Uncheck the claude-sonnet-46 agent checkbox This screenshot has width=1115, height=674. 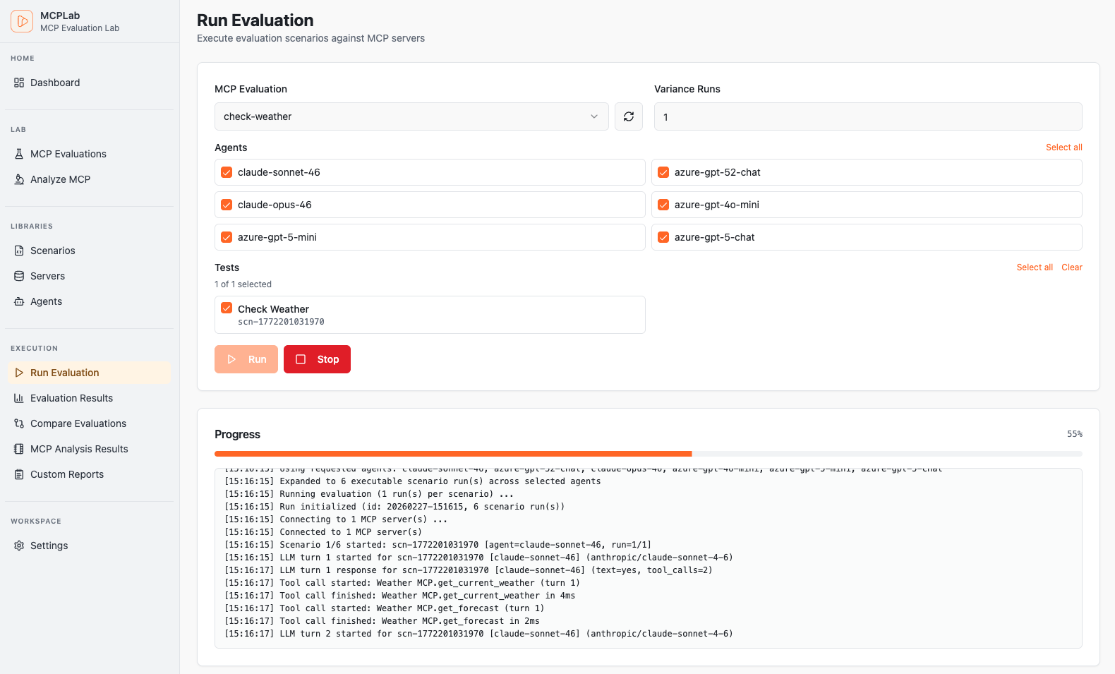tap(227, 172)
